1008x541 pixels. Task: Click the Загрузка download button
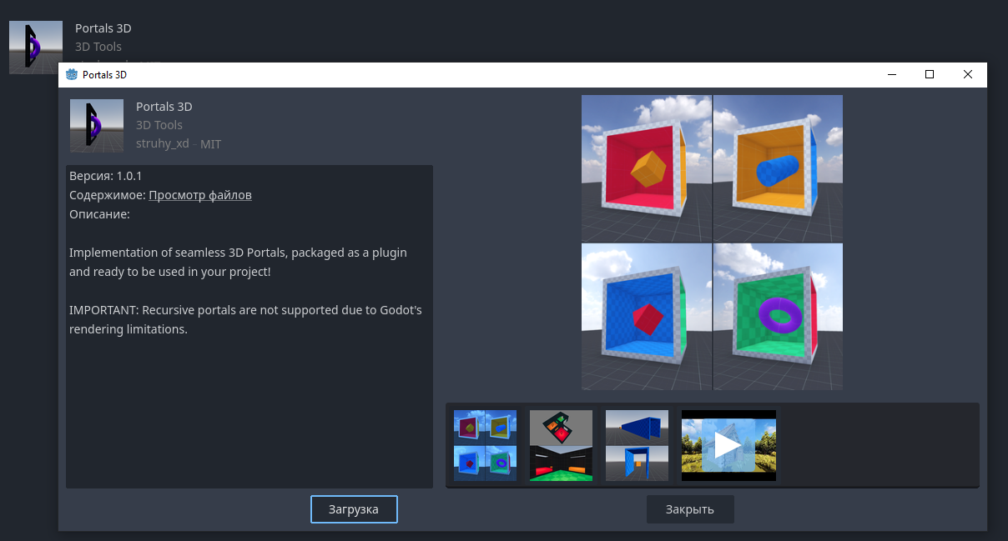click(354, 509)
